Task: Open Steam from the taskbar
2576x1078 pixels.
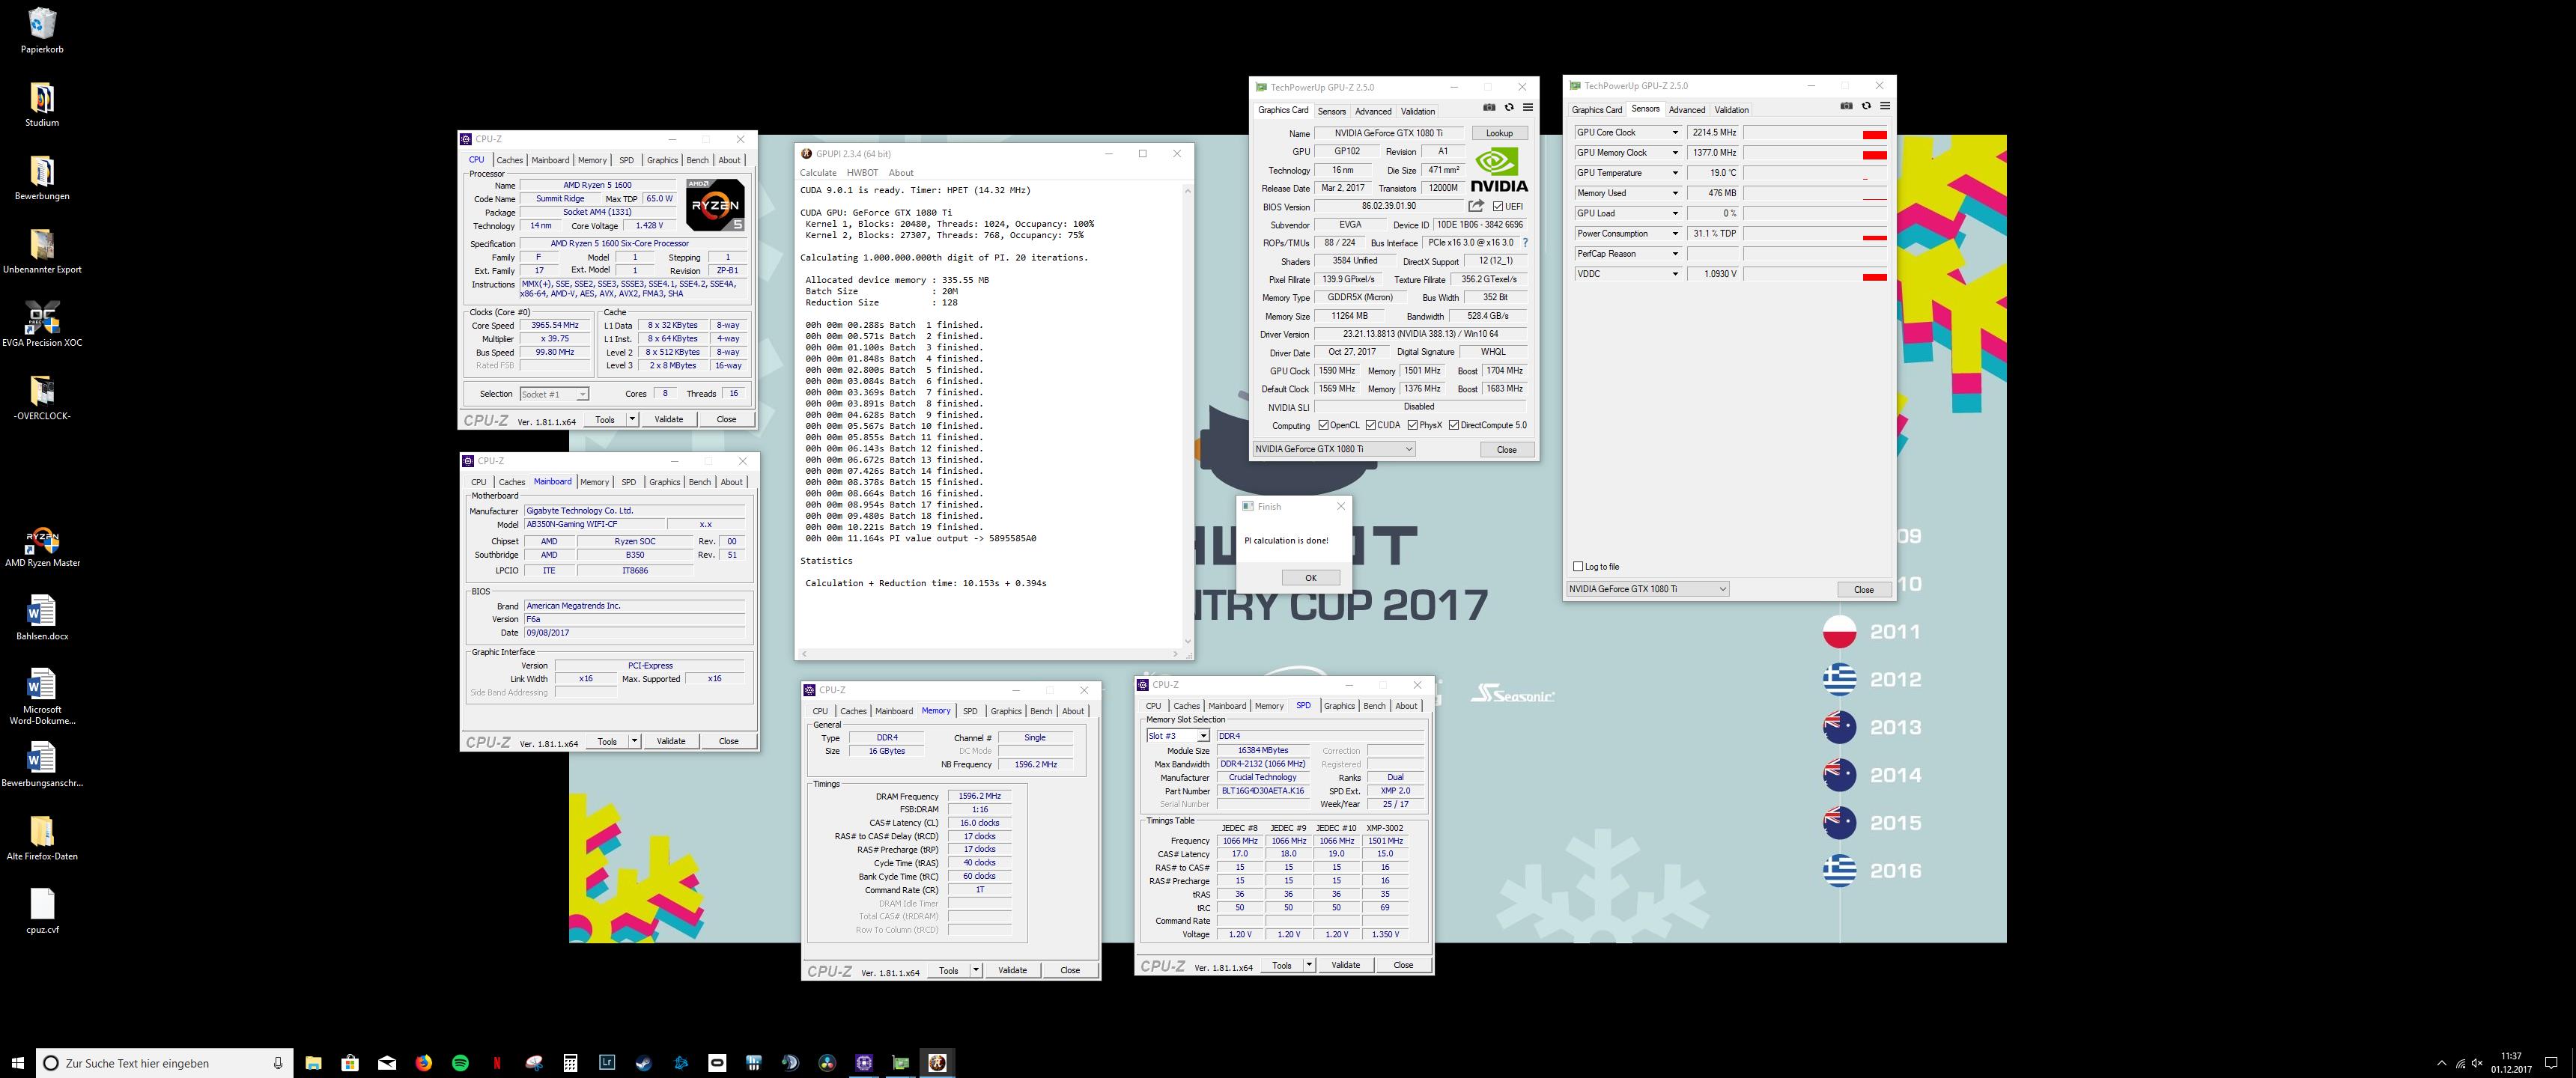Action: (644, 1063)
